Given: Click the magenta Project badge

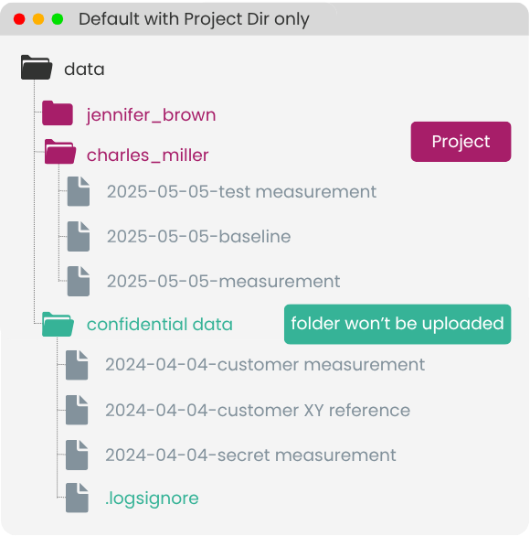Looking at the screenshot, I should point(461,142).
